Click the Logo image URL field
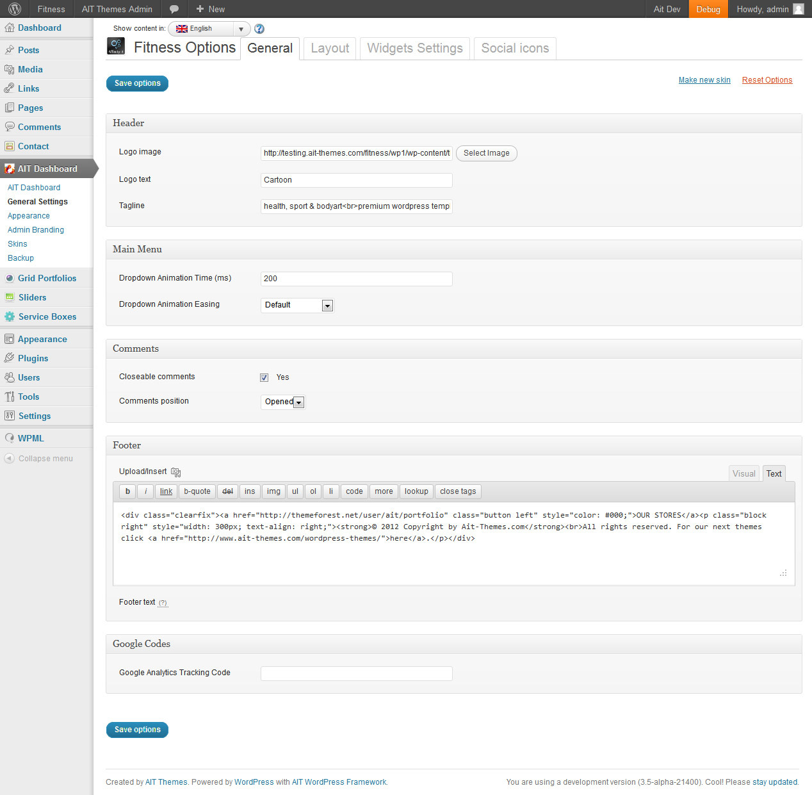 (x=357, y=153)
